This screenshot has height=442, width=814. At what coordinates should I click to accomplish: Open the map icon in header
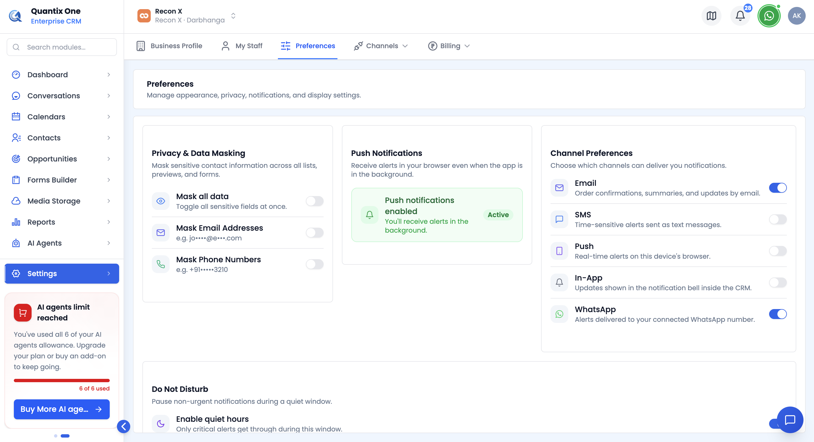(x=711, y=16)
